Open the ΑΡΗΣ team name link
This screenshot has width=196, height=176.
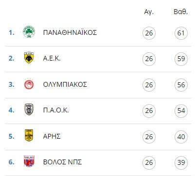click(x=52, y=136)
